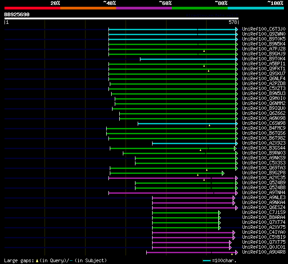Screen dimensions: 288x264
Task: Click UniRef100_A9TNH4 label
Action: click(264, 193)
